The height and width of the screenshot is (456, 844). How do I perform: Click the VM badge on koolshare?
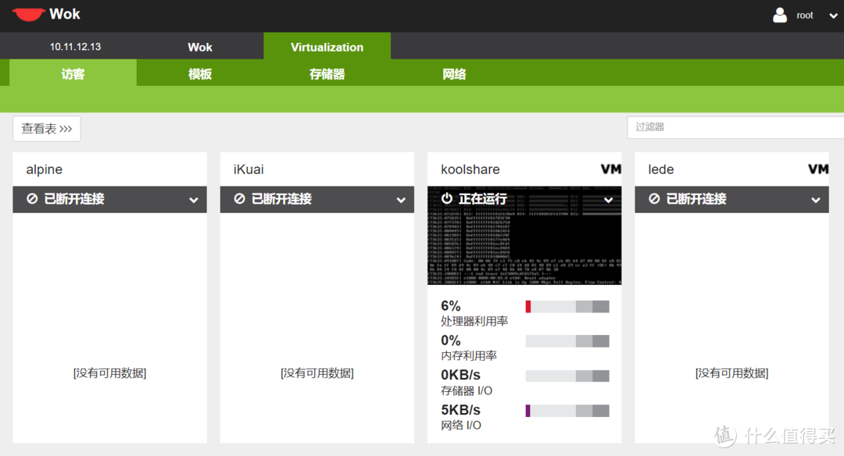610,169
